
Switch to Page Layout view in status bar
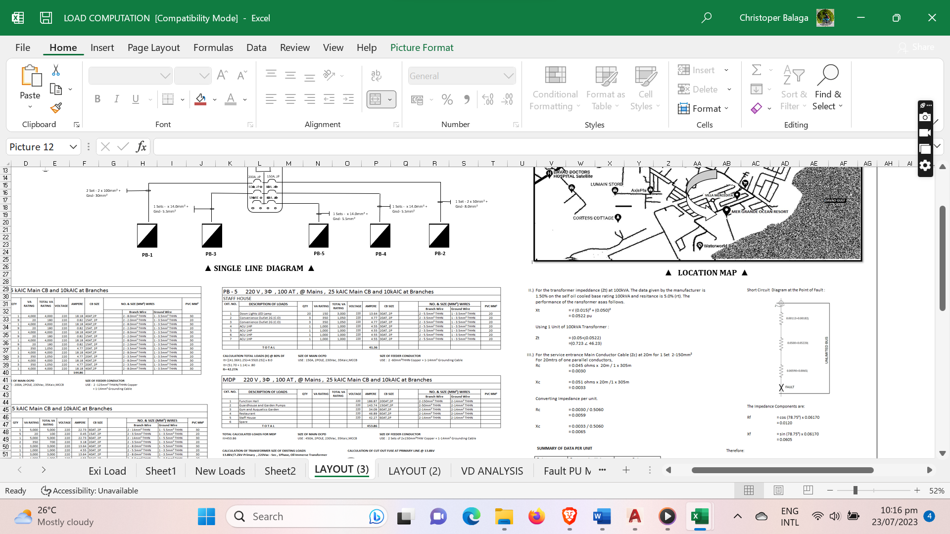778,490
